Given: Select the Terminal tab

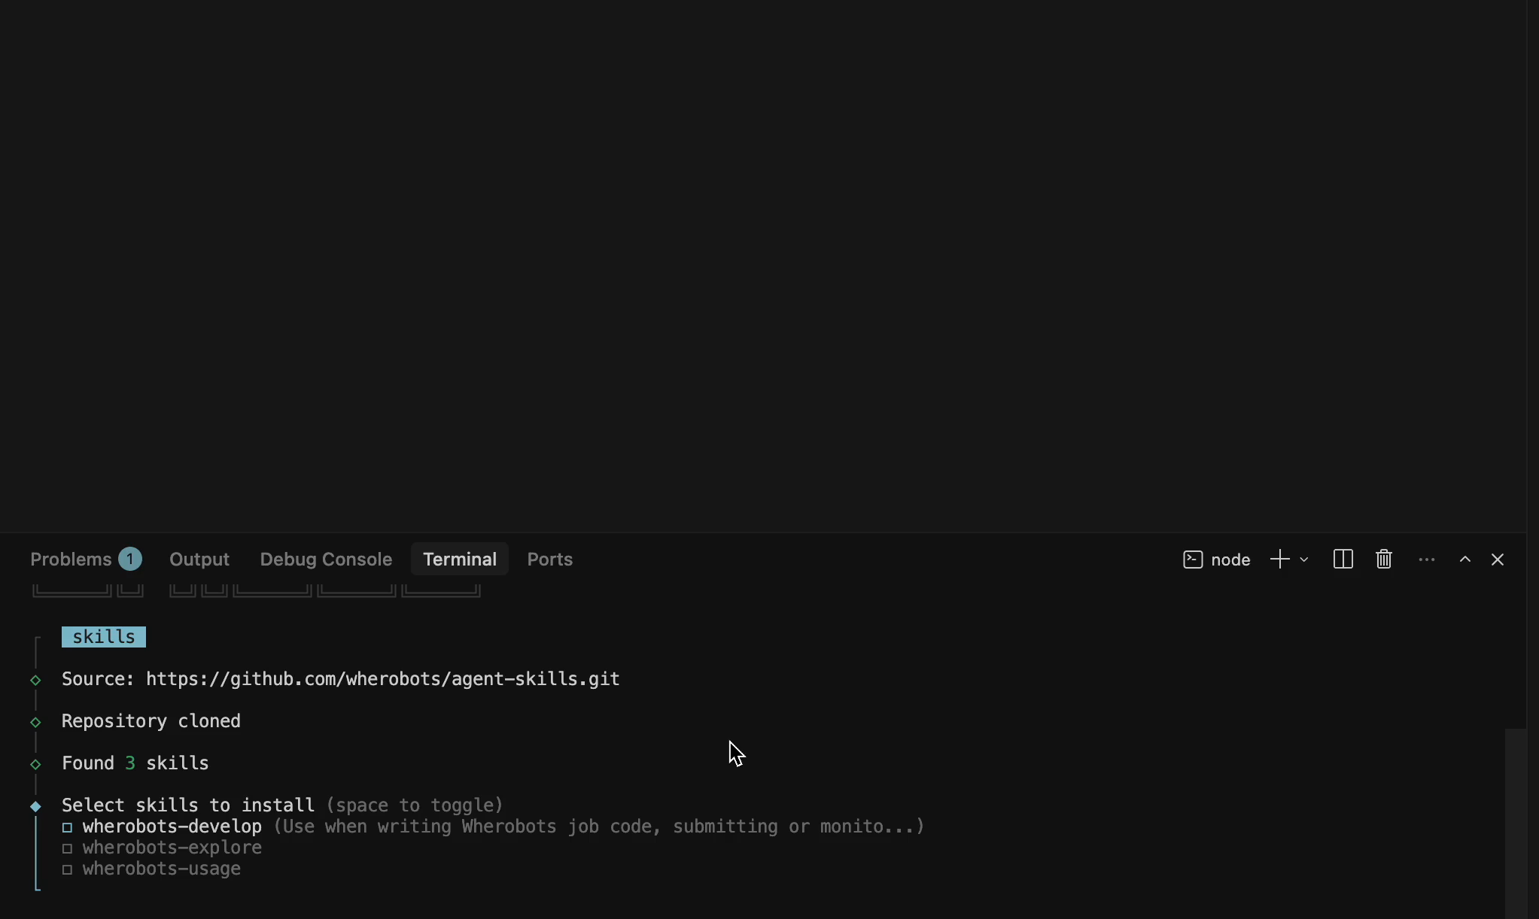Looking at the screenshot, I should click(x=459, y=560).
